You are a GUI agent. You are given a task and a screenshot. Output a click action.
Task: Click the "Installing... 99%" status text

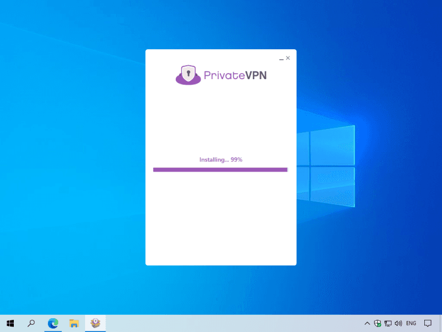(x=220, y=159)
